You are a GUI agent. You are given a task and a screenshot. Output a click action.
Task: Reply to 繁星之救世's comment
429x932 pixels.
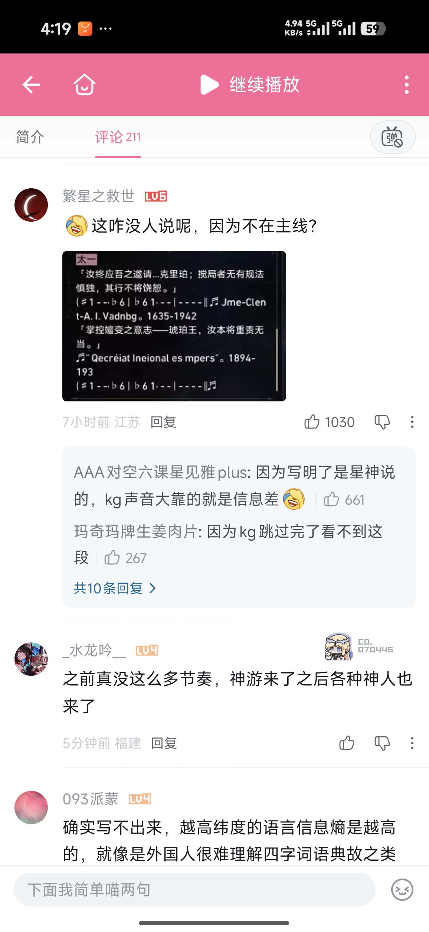tap(163, 422)
